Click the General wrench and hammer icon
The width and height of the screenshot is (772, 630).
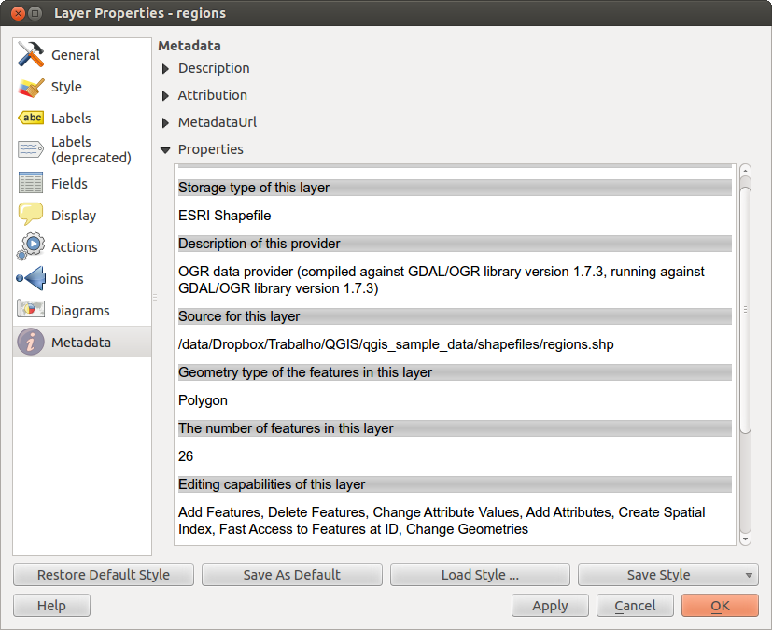31,55
